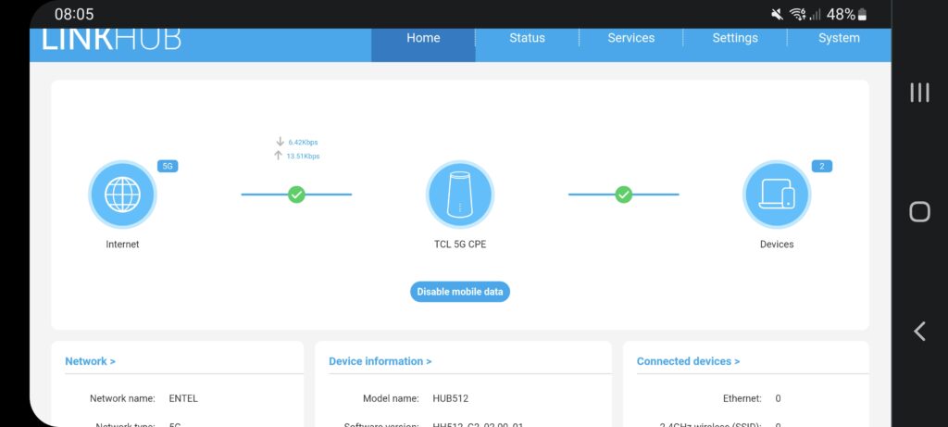Go to the Settings tab
948x427 pixels.
tap(735, 39)
